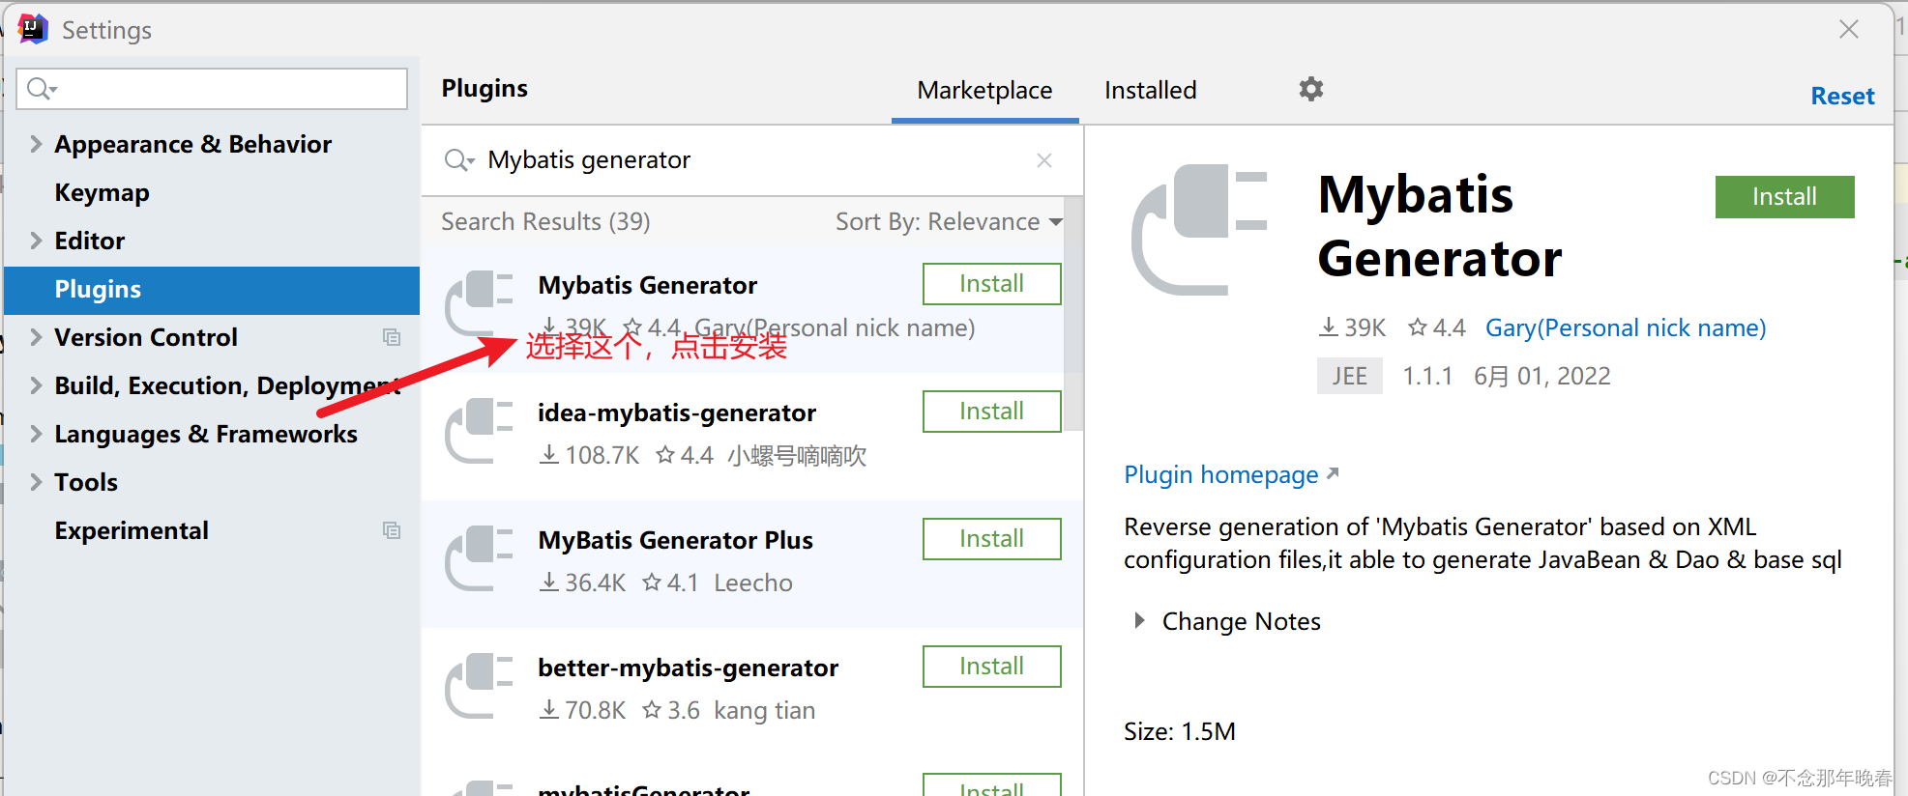Viewport: 1908px width, 796px height.
Task: Click the settings search magnifier icon
Action: pyautogui.click(x=41, y=89)
